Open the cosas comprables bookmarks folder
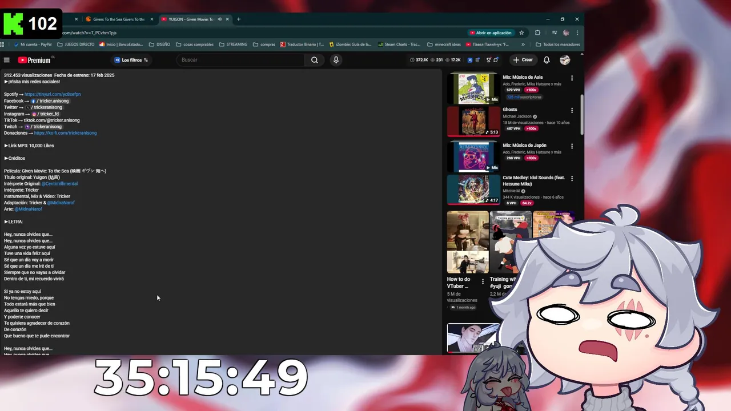The image size is (731, 411). click(194, 45)
